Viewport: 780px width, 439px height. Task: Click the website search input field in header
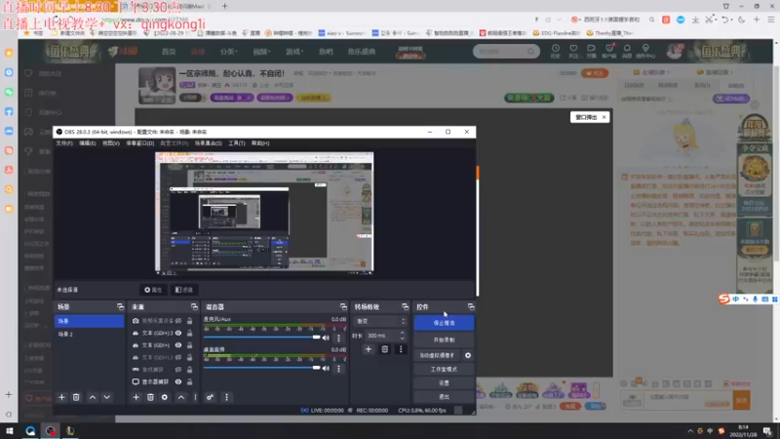500,52
